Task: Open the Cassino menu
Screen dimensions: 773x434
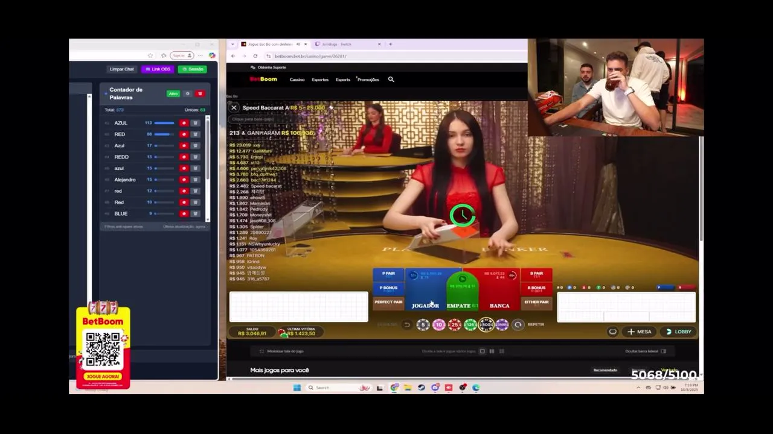Action: [297, 80]
